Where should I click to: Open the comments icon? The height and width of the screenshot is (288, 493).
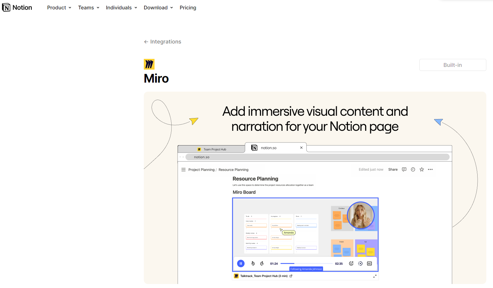(x=404, y=170)
